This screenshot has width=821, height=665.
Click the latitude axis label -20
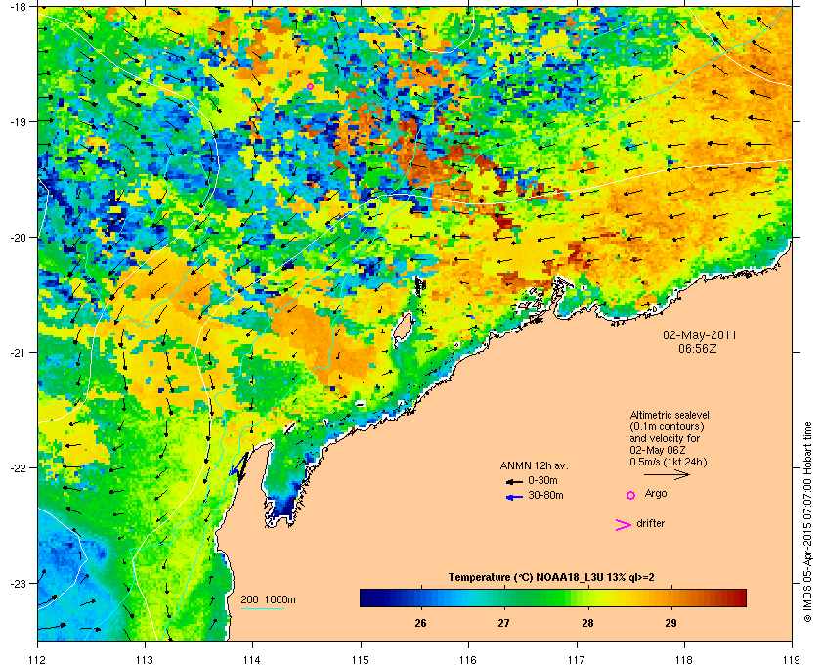[18, 238]
